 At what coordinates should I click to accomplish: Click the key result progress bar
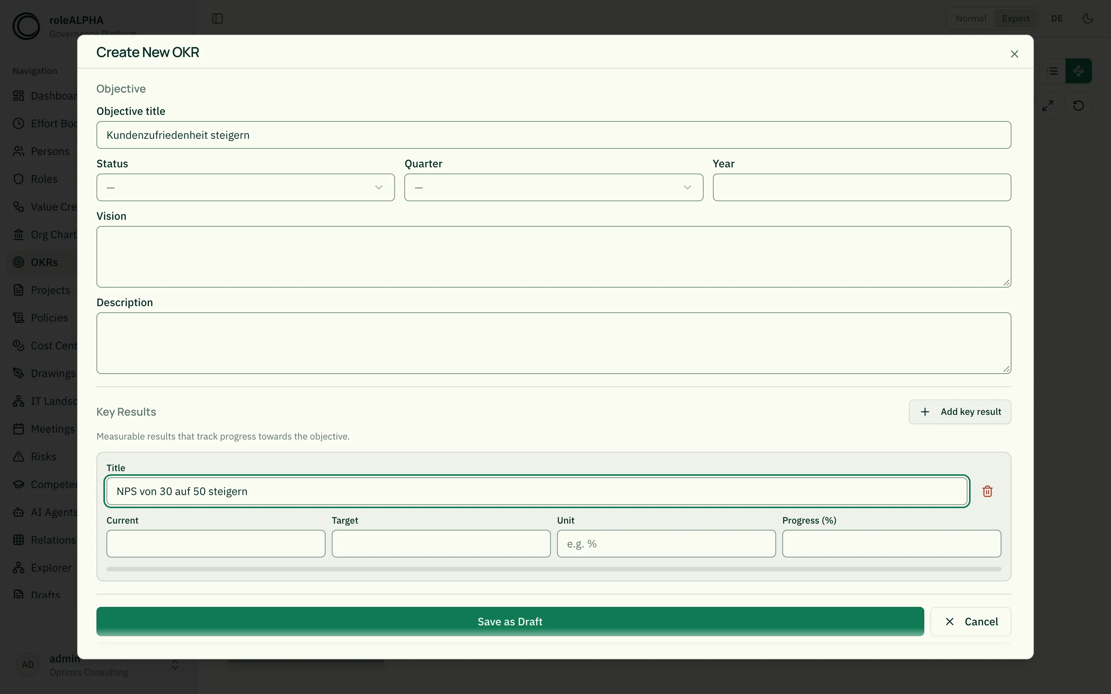[554, 569]
